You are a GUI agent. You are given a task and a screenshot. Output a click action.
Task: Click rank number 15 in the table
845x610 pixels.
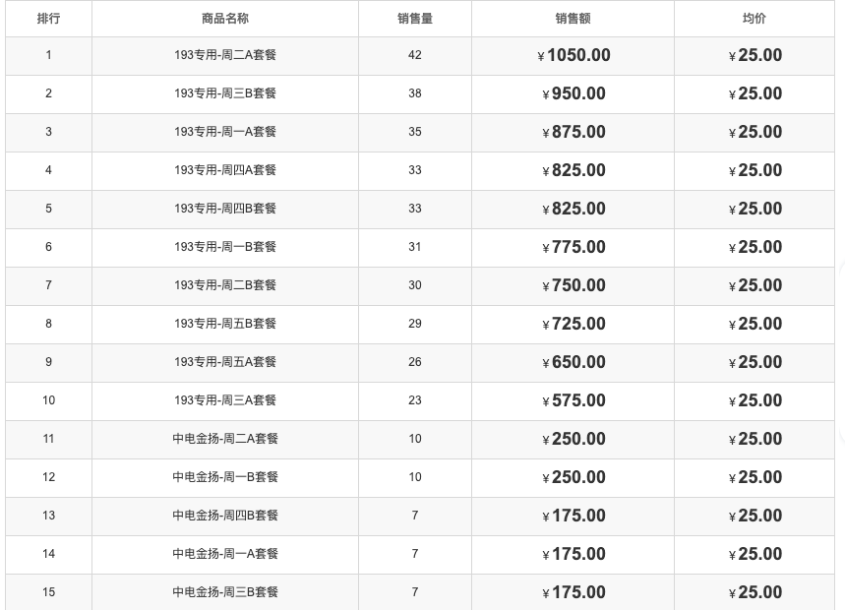pos(48,592)
